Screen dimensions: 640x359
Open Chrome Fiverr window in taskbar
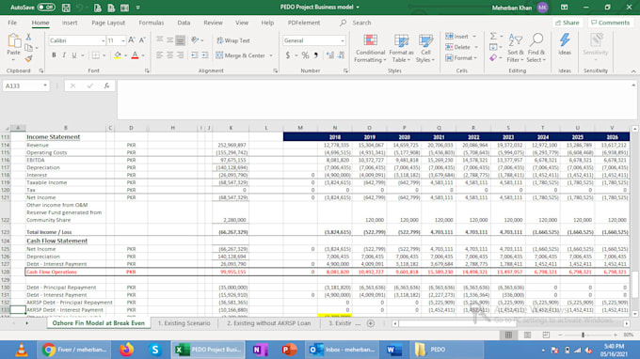pyautogui.click(x=73, y=350)
